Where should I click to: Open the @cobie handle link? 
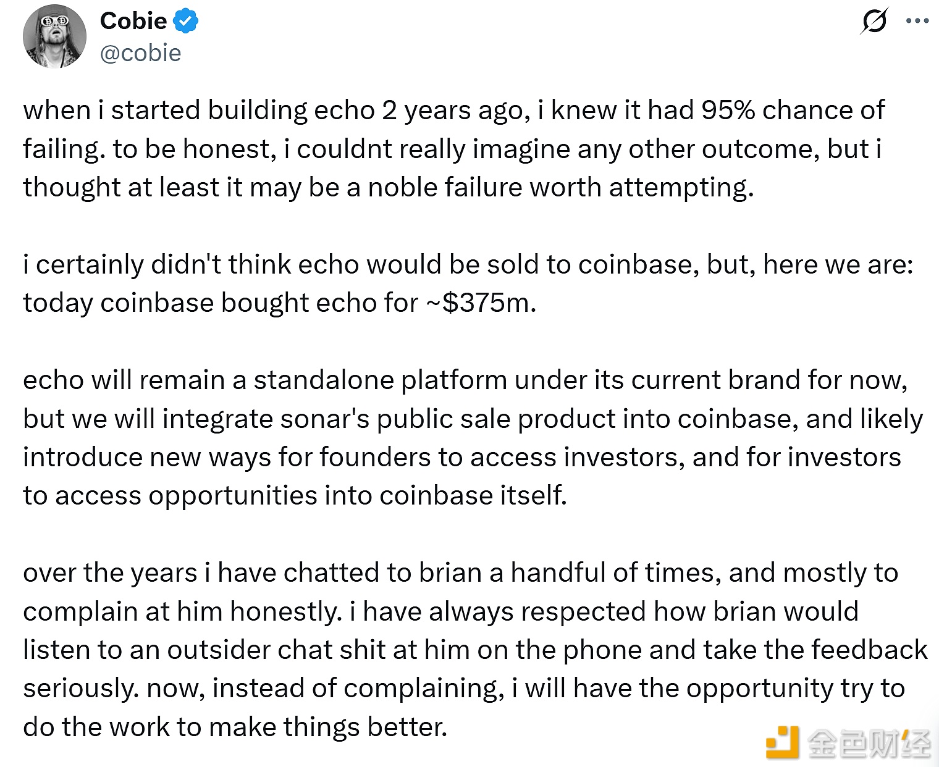click(140, 53)
